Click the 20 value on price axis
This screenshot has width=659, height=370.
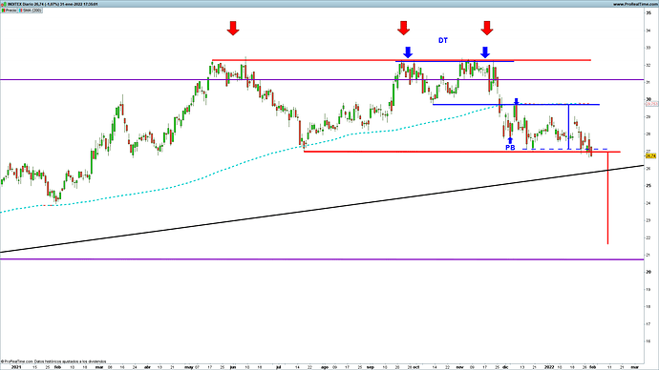(648, 272)
